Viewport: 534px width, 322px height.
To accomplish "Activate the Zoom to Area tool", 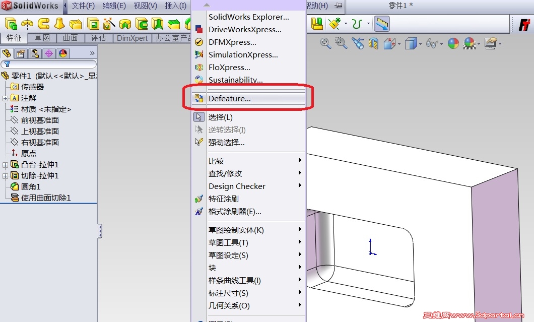I will 341,43.
